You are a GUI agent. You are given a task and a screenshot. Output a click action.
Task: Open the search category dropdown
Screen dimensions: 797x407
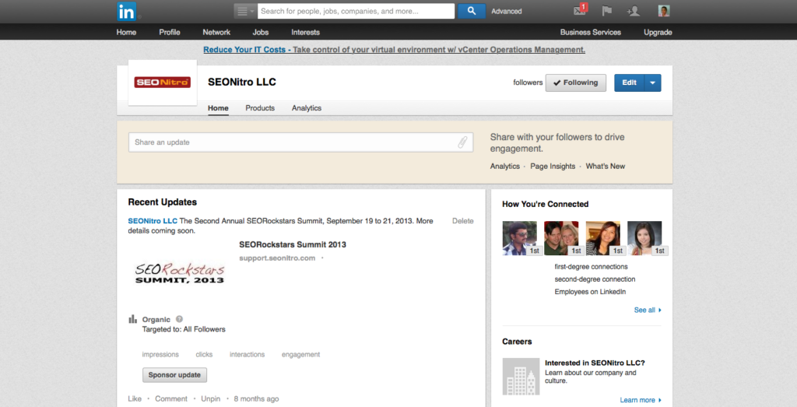point(245,11)
